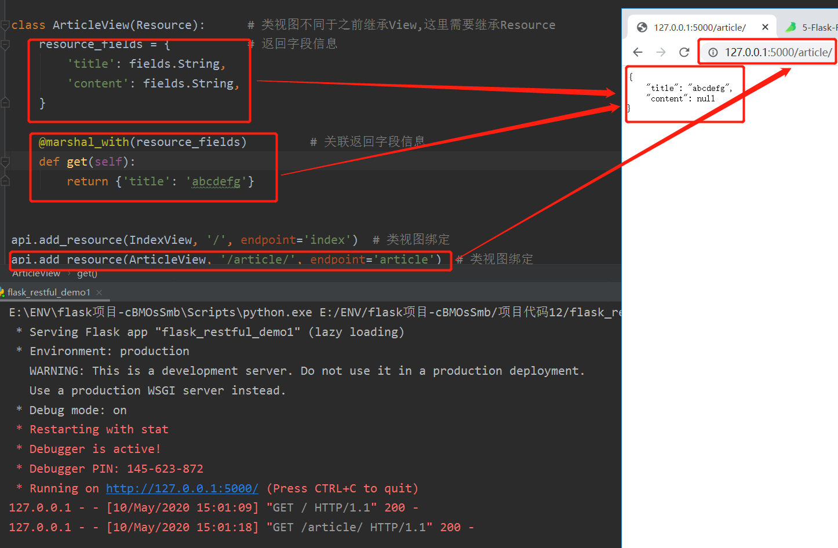
Task: Open the flask_restful_demo1 run tab
Action: tap(49, 293)
